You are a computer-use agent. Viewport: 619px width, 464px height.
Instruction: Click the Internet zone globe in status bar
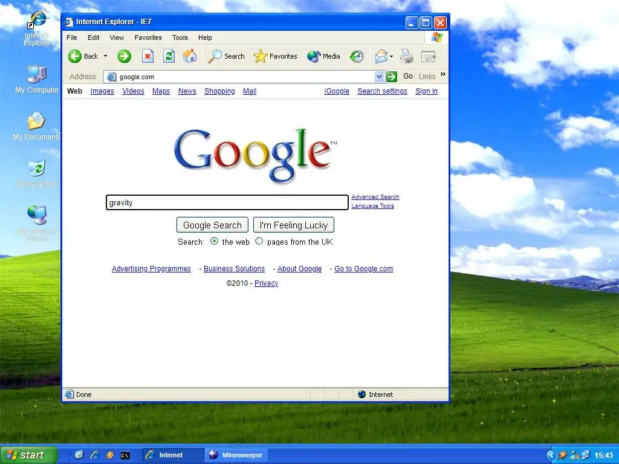click(x=361, y=394)
